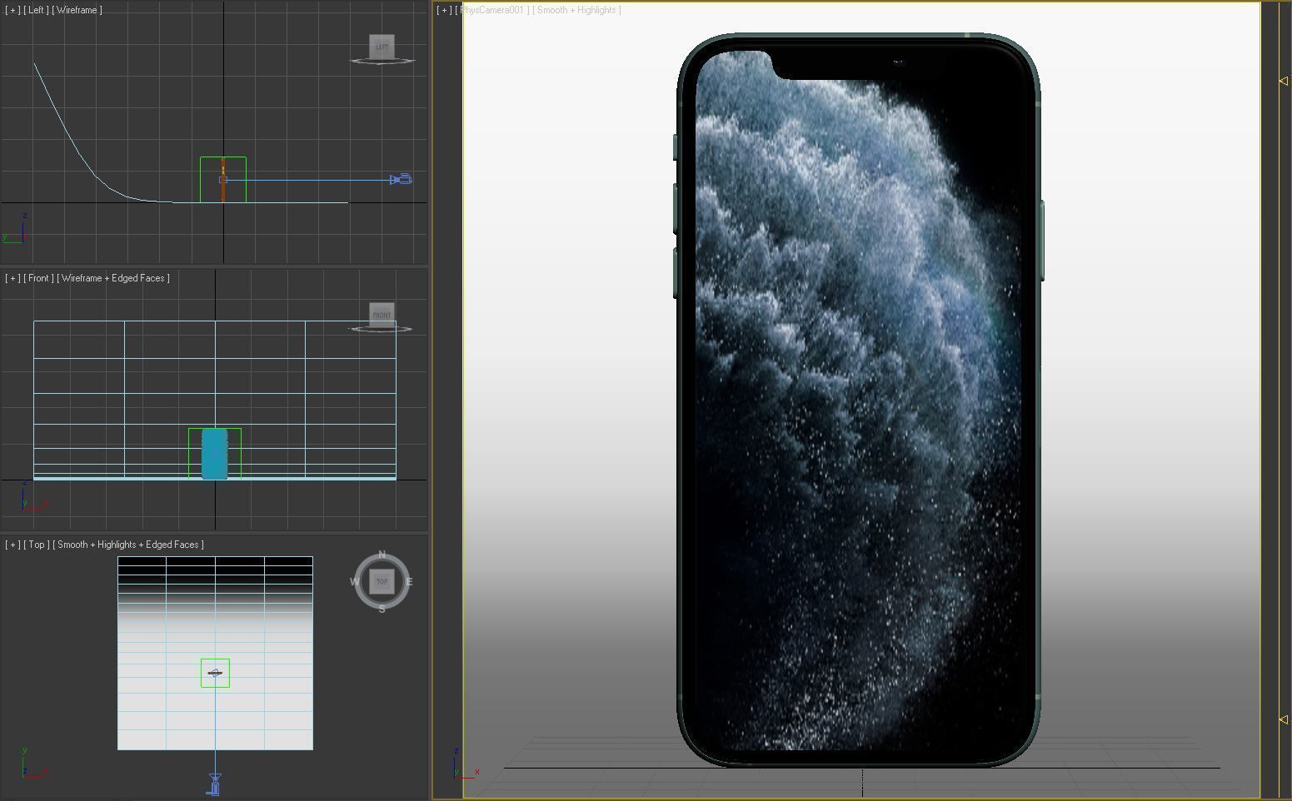1292x801 pixels.
Task: Open the [Front] view label menu
Action: pos(38,278)
